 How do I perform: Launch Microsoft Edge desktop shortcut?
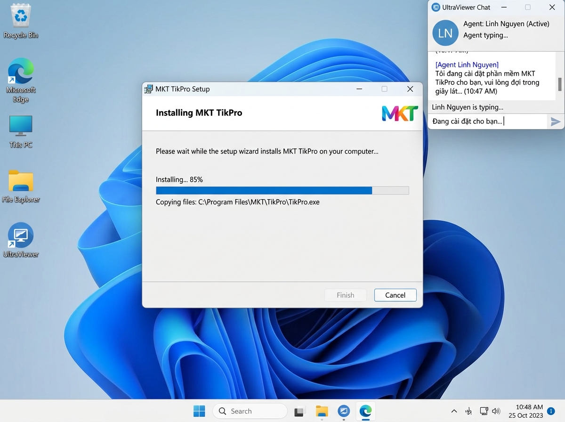[x=21, y=80]
